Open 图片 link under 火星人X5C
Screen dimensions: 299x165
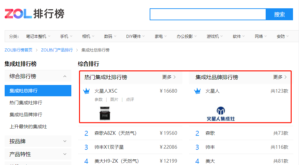[114, 99]
